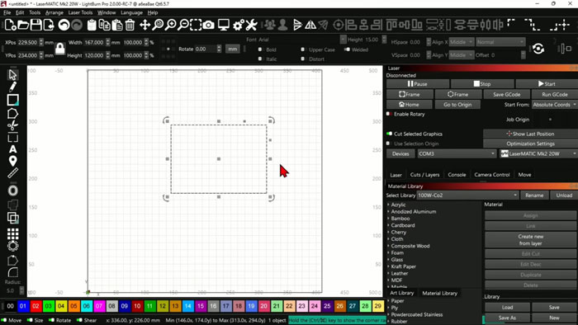The width and height of the screenshot is (578, 325).
Task: Expand the Glass material category
Action: point(389,260)
